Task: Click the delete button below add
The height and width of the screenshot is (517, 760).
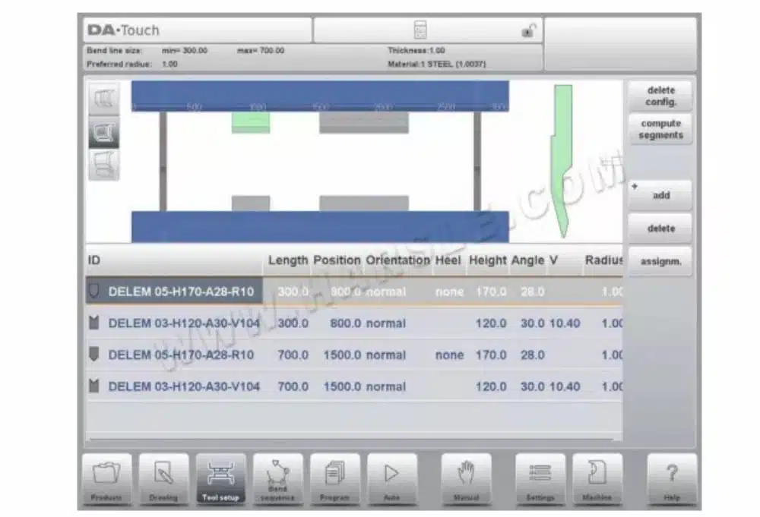Action: pos(660,228)
